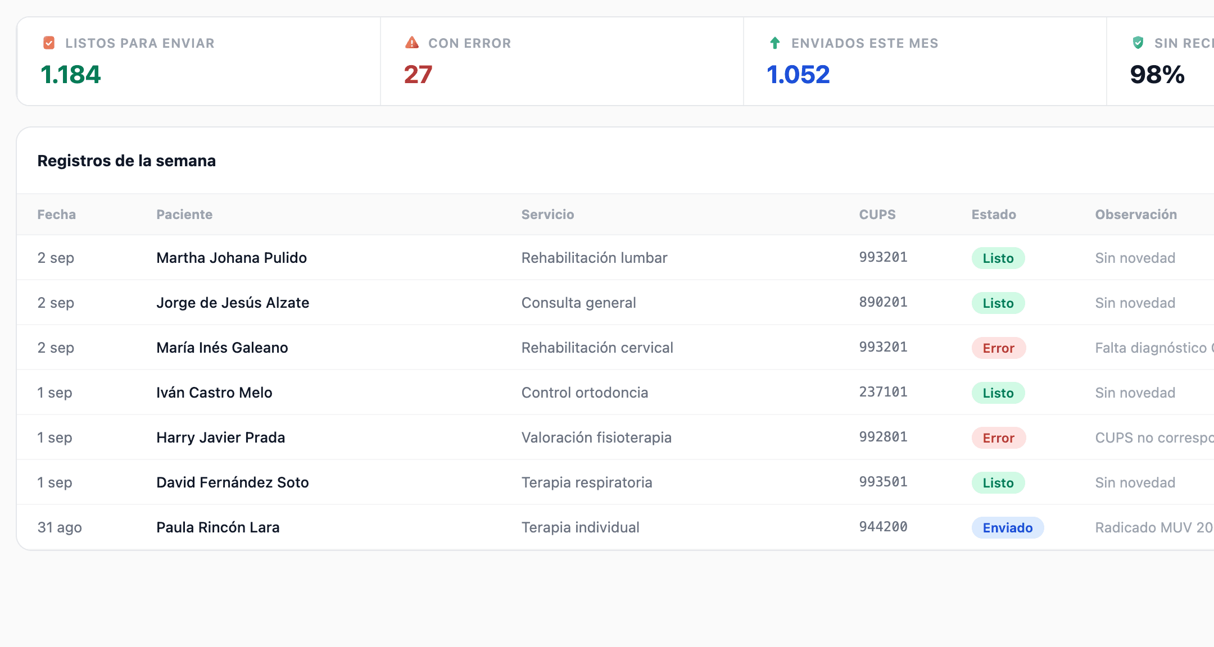Open patient Jorge de Jesús Alzate

pyautogui.click(x=233, y=303)
